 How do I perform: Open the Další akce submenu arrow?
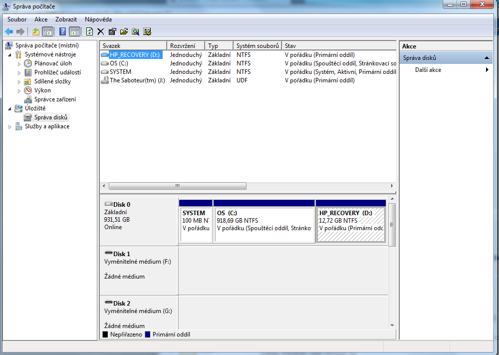coord(487,70)
